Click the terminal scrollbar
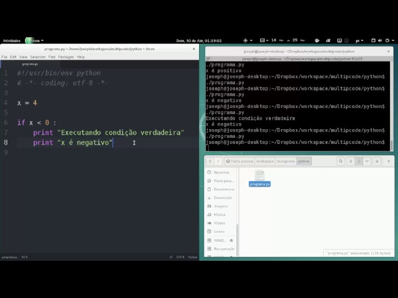Viewport: 398px width, 298px height. click(x=391, y=145)
